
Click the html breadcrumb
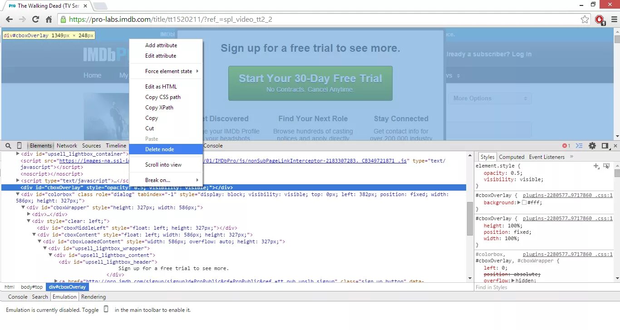click(x=10, y=287)
